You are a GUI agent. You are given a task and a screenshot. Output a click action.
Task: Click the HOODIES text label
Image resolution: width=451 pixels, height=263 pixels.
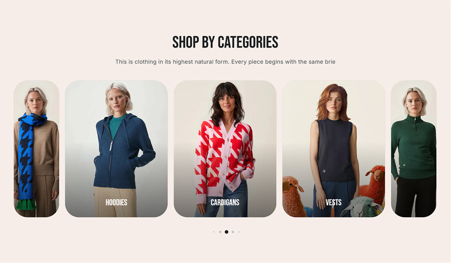(116, 203)
